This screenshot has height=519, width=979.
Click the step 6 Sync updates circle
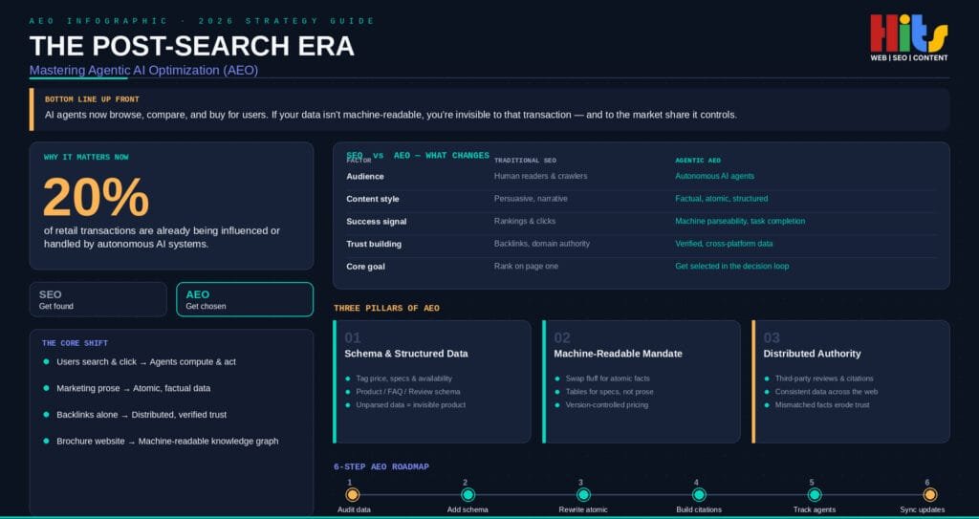click(929, 495)
